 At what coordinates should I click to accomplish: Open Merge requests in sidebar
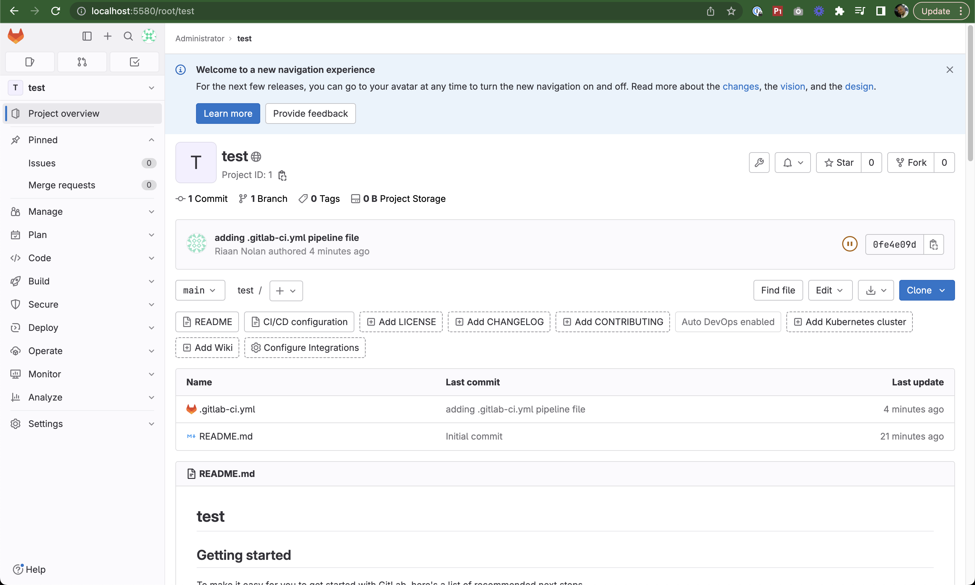click(x=82, y=185)
